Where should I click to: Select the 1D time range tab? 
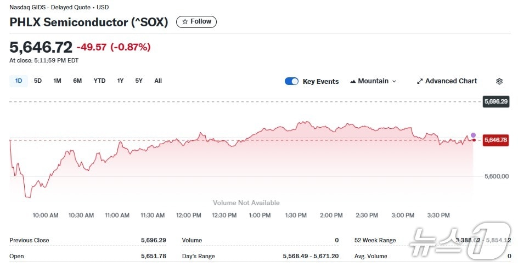point(19,81)
